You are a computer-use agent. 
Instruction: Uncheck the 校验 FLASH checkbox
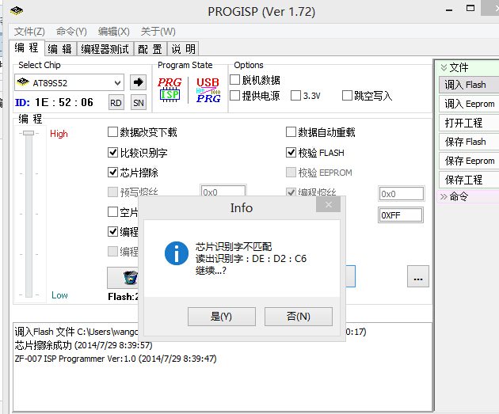click(291, 153)
